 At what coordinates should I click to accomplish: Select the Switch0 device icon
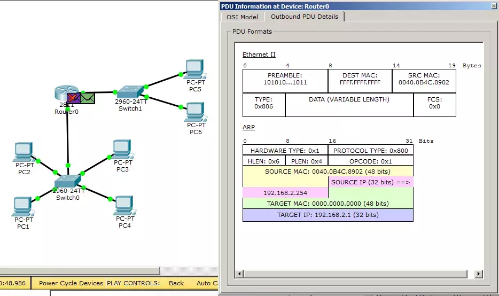[67, 181]
